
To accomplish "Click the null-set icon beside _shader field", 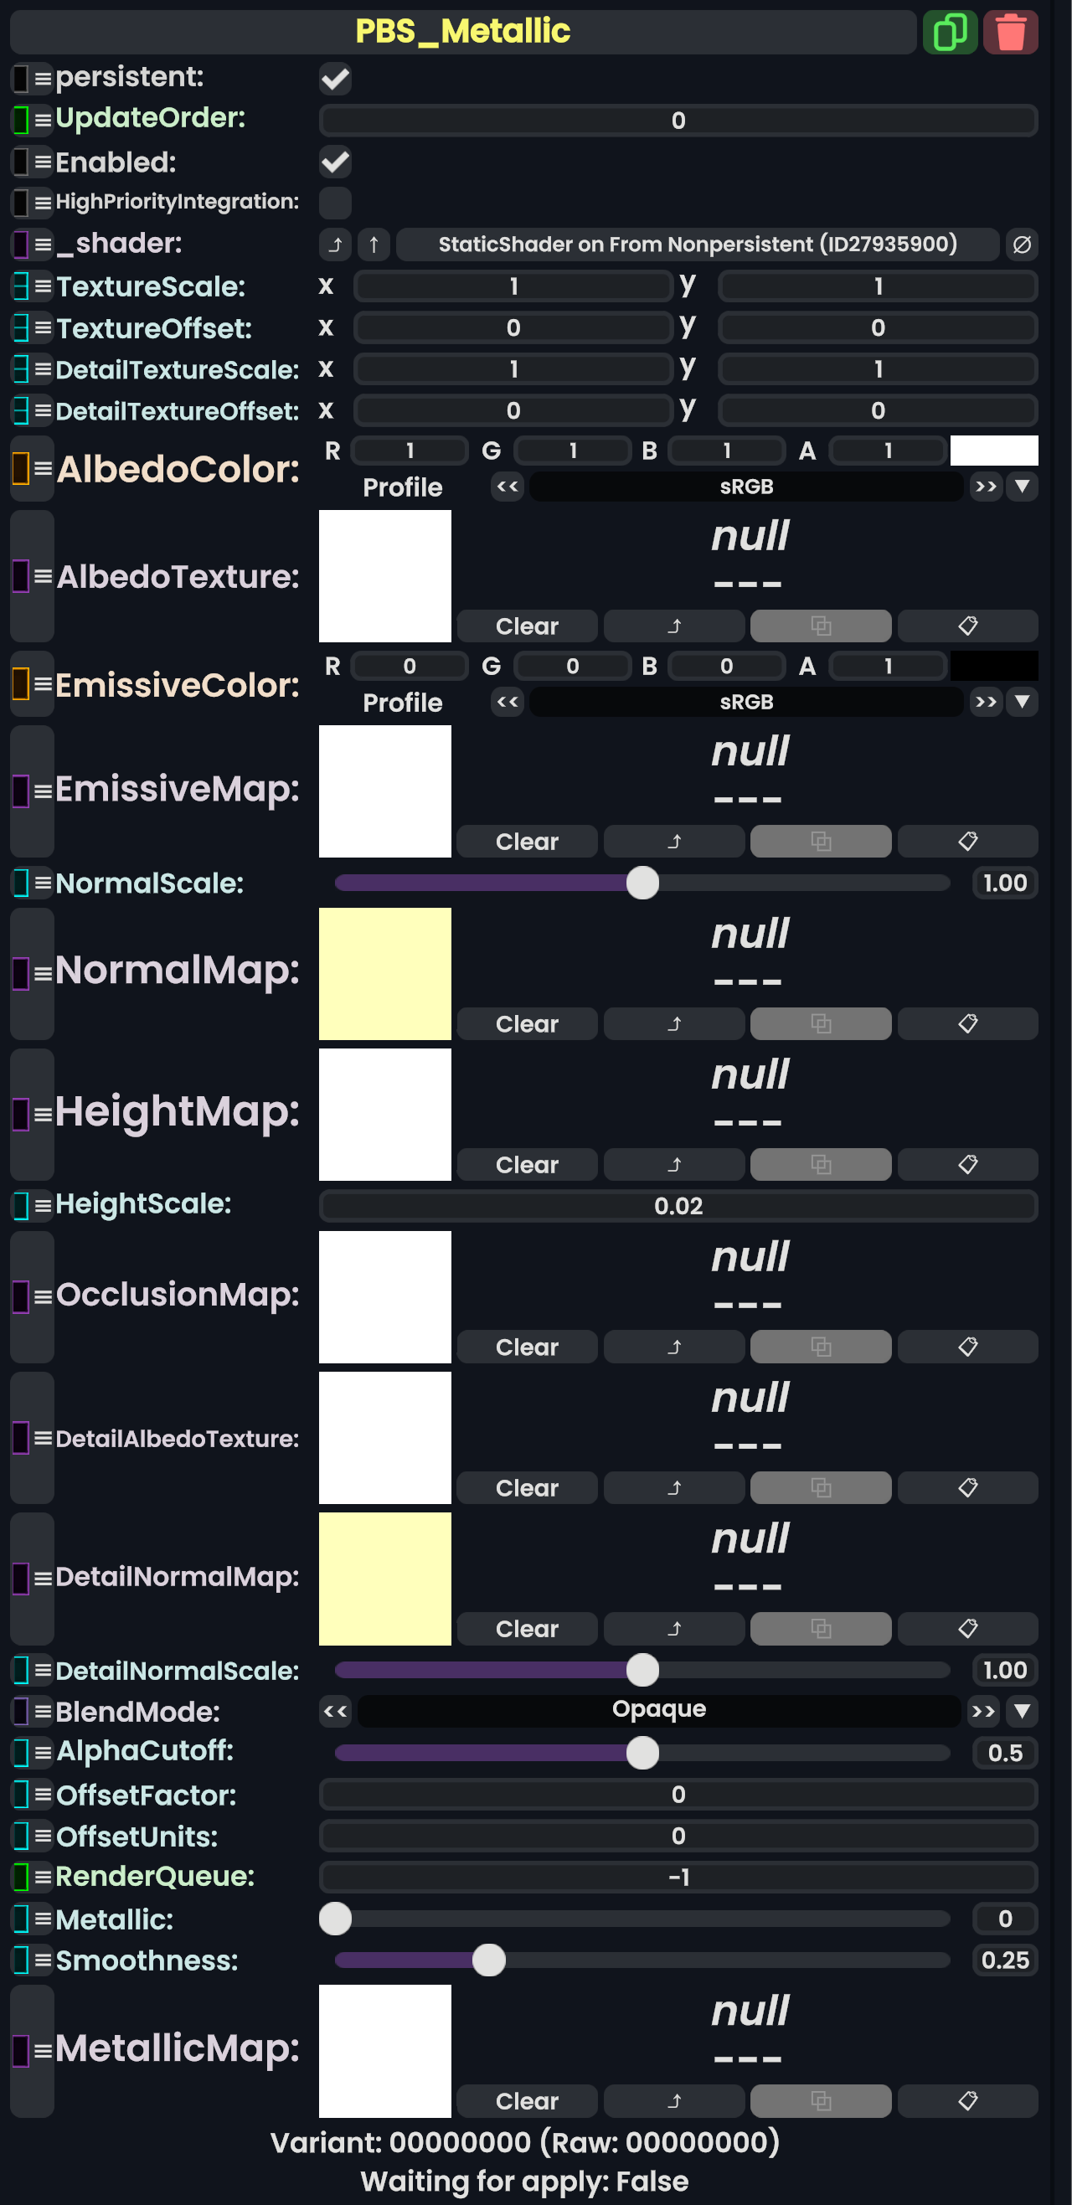I will coord(1022,245).
